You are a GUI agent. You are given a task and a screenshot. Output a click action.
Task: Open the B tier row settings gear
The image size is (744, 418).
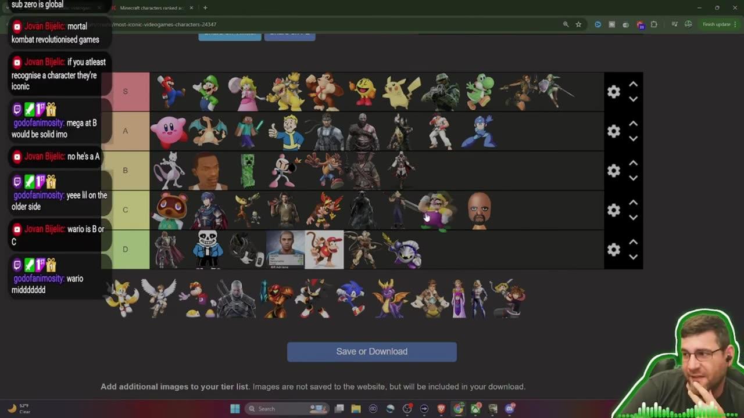point(614,171)
